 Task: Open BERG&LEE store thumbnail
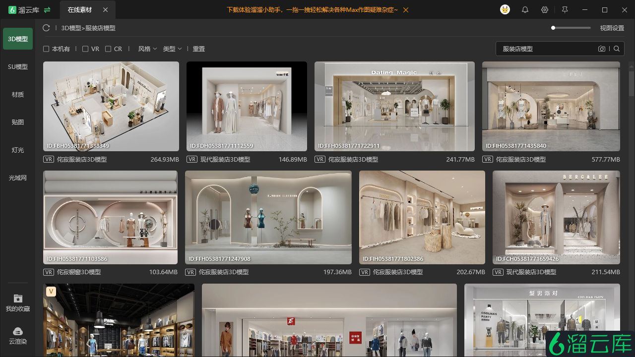coord(556,218)
